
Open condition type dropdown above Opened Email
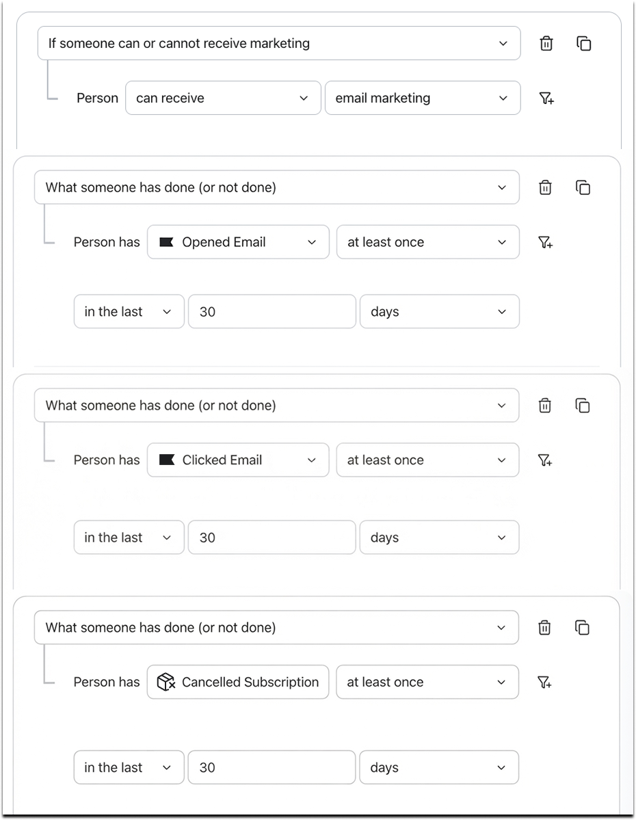[x=277, y=187]
